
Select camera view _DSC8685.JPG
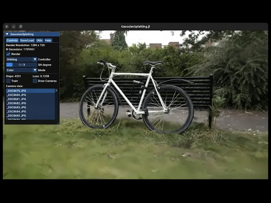pos(30,115)
